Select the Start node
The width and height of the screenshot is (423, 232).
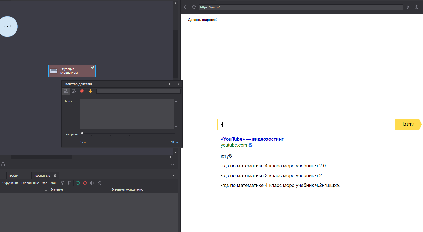pos(7,26)
